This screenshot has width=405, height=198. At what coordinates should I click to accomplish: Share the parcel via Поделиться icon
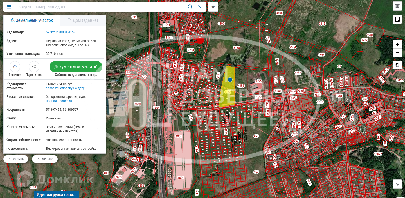tap(34, 66)
